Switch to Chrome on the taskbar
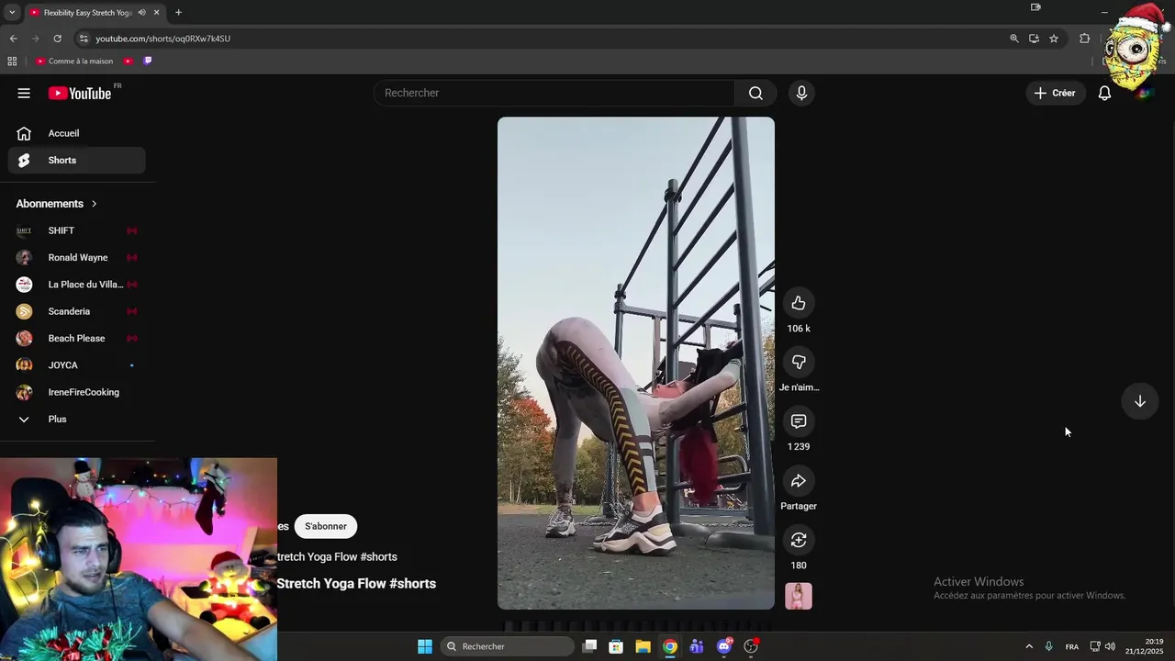Viewport: 1175px width, 661px height. pyautogui.click(x=670, y=646)
